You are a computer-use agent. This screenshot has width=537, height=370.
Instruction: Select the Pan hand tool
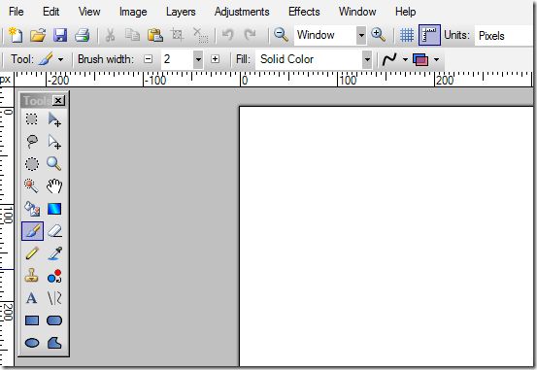(x=54, y=186)
